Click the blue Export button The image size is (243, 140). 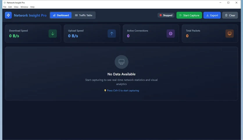tap(212, 15)
